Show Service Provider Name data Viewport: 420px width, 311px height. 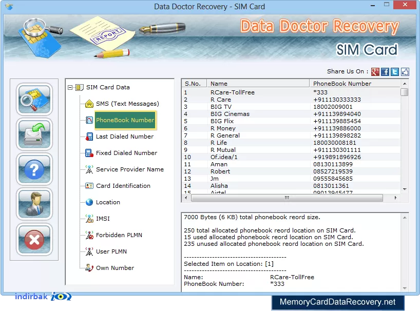coord(129,169)
